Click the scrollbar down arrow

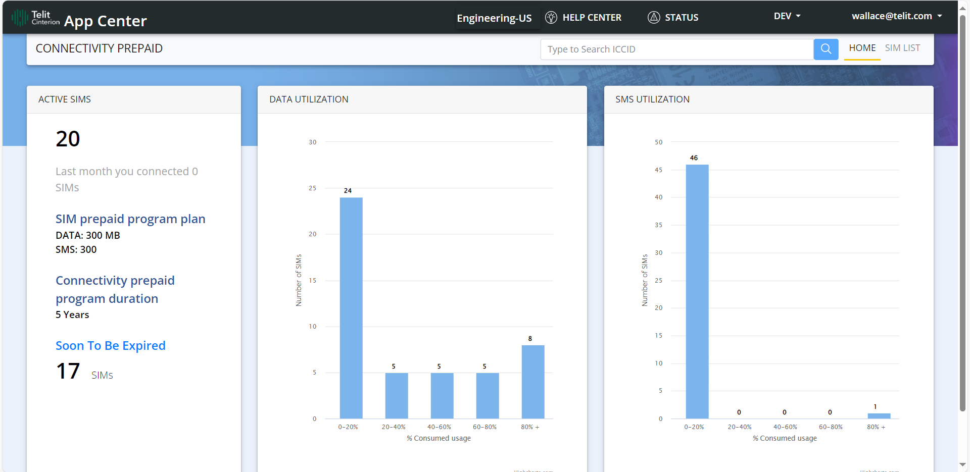[963, 464]
